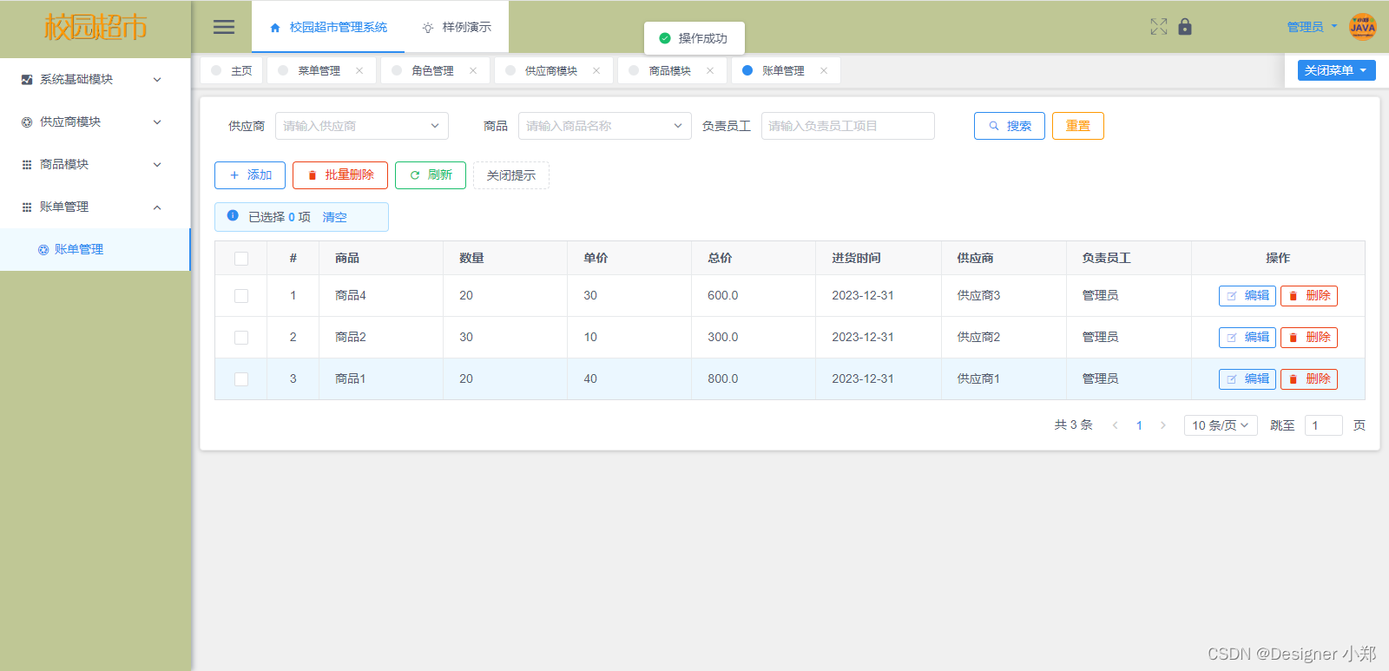Open the 主页 tab
Image resolution: width=1389 pixels, height=671 pixels.
tap(232, 70)
